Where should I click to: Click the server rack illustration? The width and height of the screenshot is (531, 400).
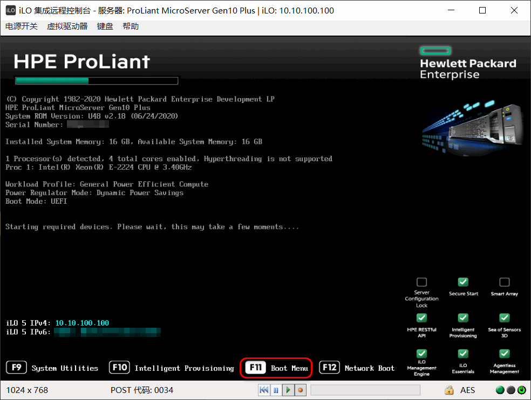(x=473, y=128)
